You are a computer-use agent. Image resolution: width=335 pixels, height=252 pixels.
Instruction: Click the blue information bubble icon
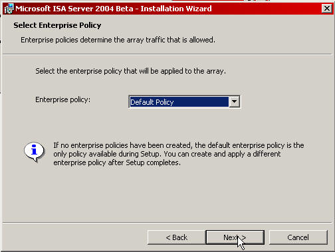[34, 152]
